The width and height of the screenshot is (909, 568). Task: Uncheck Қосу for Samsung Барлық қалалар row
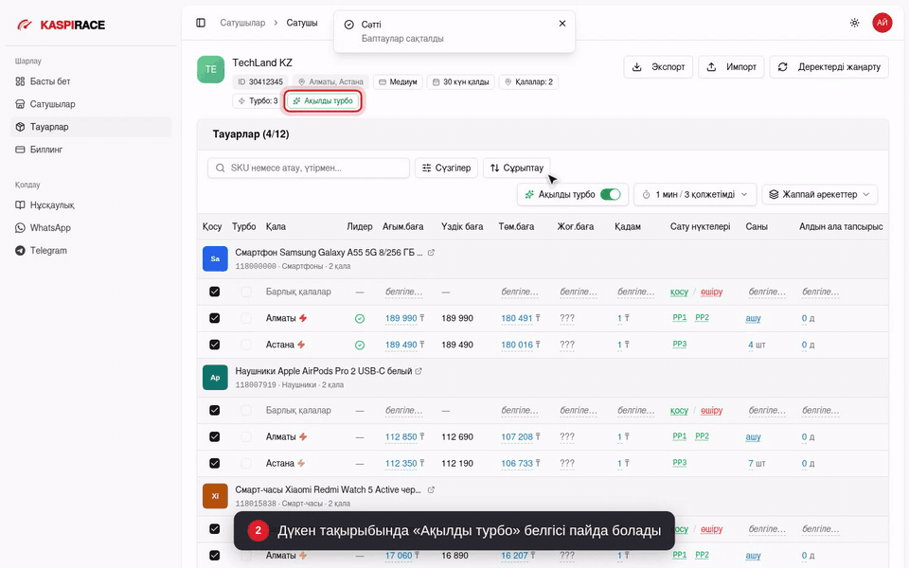(215, 292)
